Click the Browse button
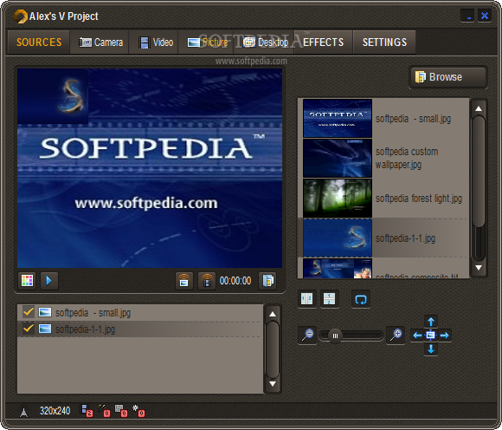Viewport: 502px width, 430px height. tap(448, 77)
